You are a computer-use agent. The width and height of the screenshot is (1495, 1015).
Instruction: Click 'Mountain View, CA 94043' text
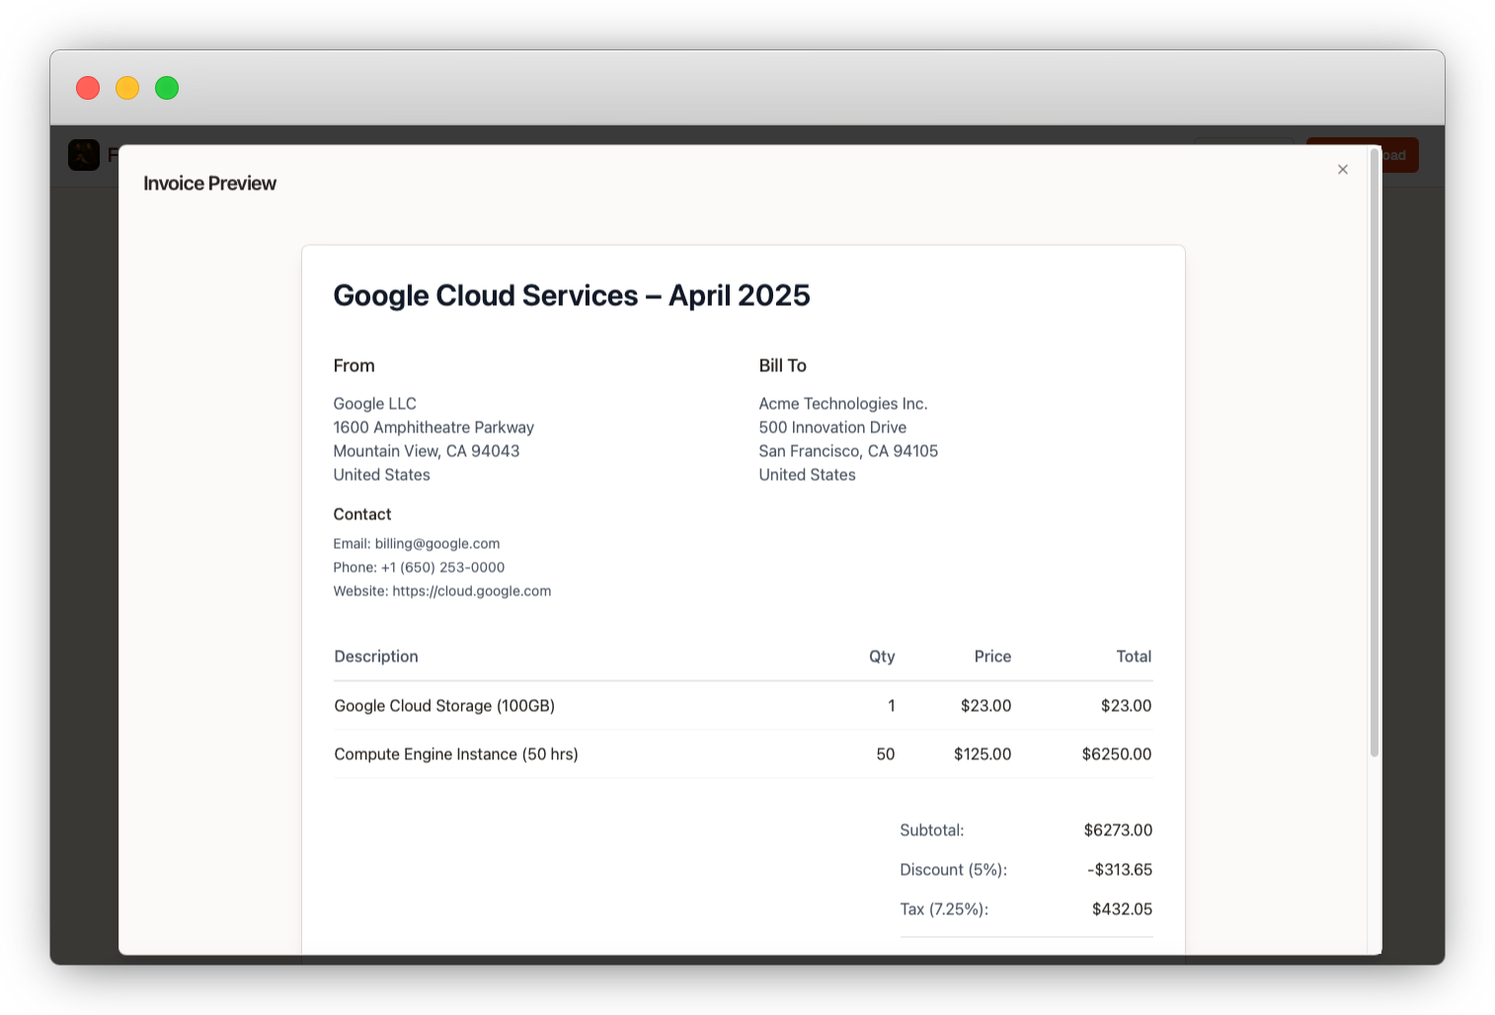coord(427,451)
